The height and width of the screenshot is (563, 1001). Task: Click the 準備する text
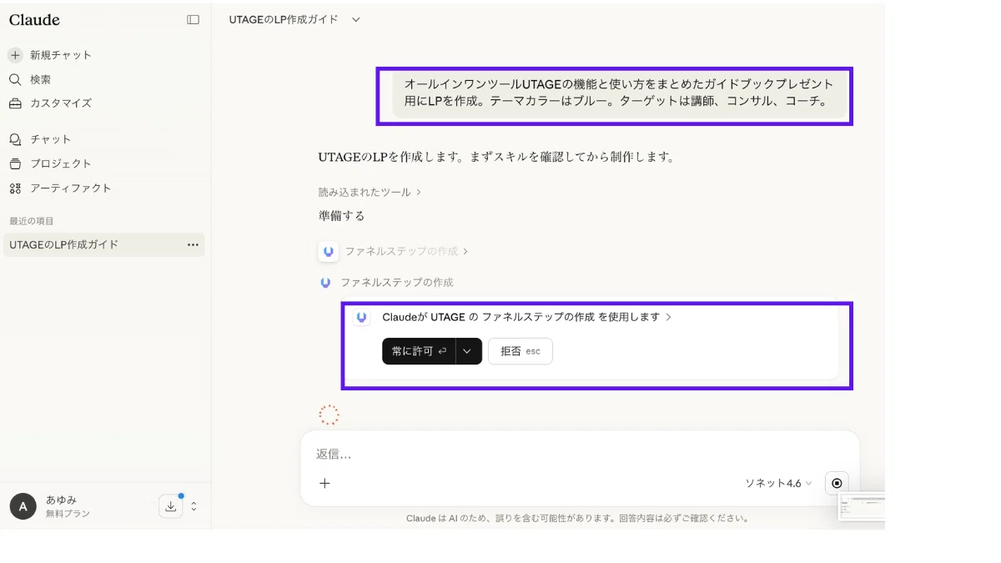[341, 216]
